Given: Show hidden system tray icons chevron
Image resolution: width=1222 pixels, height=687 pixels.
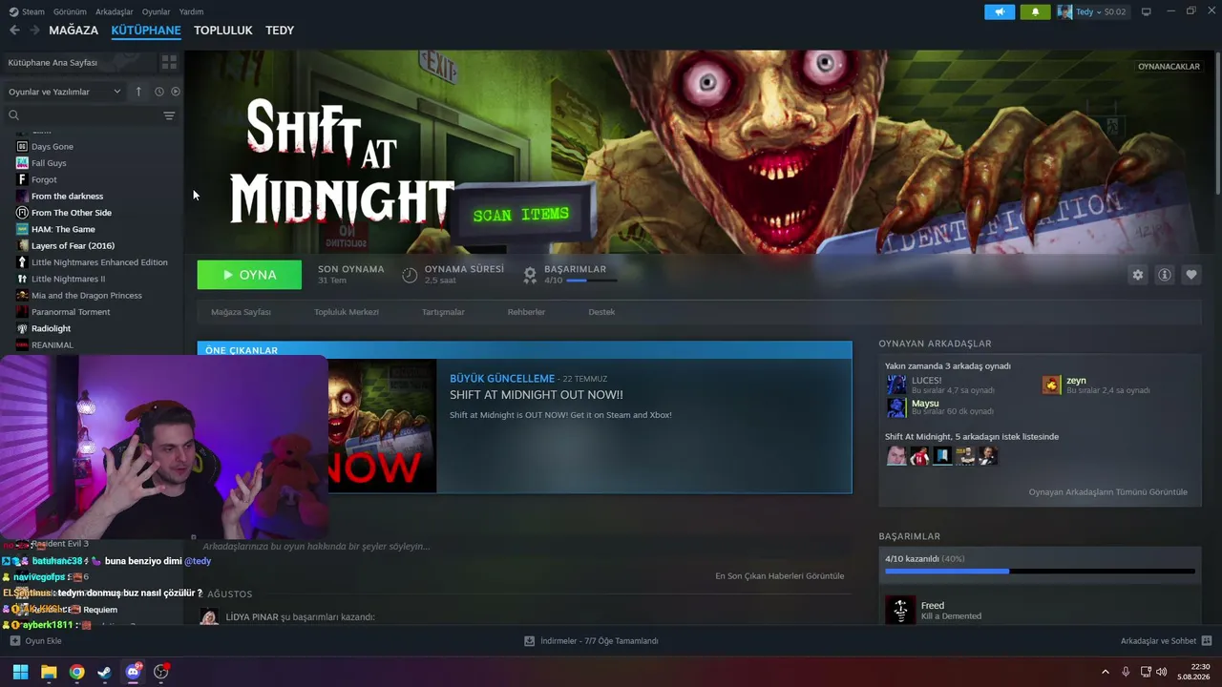Looking at the screenshot, I should tap(1106, 672).
